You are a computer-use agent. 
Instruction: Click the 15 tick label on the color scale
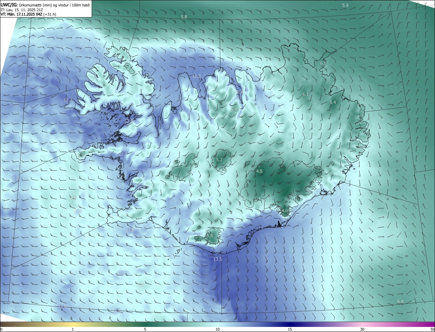click(290, 329)
